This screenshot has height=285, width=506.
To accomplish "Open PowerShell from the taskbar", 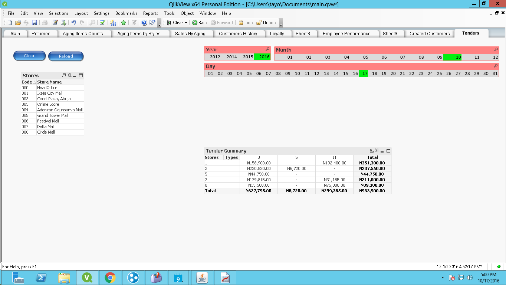I will pos(40,277).
